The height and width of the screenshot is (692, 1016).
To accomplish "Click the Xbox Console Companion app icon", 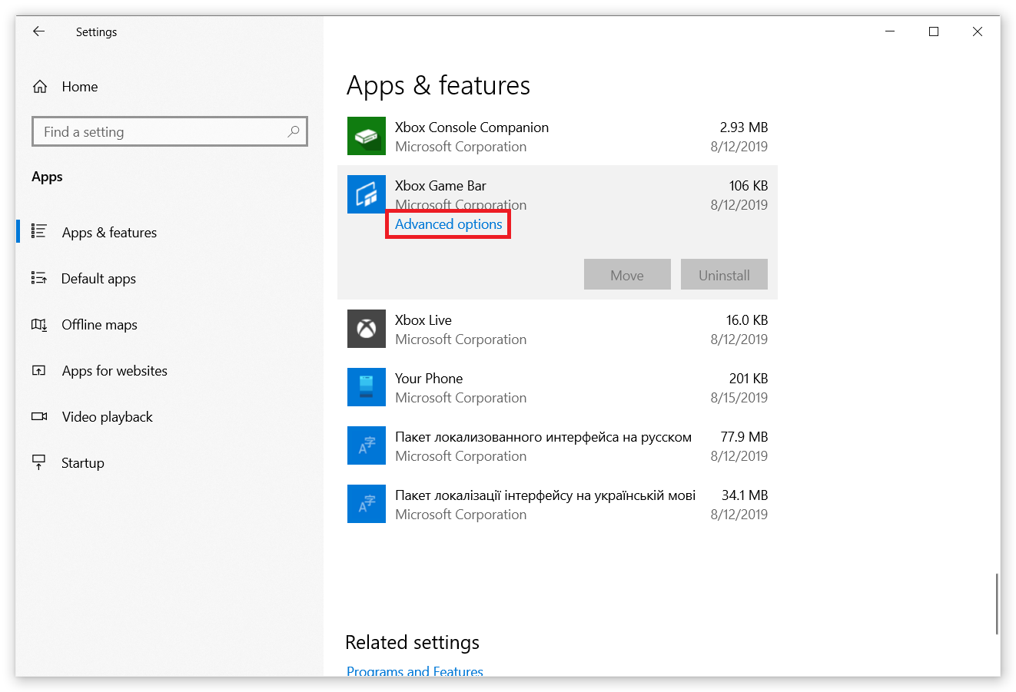I will coord(367,136).
